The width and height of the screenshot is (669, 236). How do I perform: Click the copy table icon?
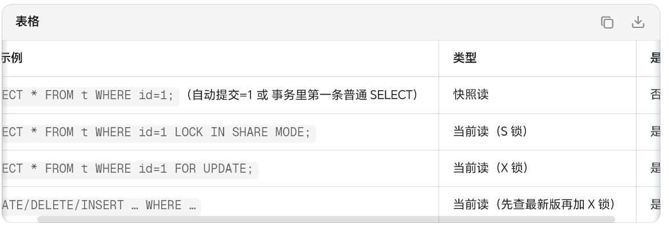607,23
